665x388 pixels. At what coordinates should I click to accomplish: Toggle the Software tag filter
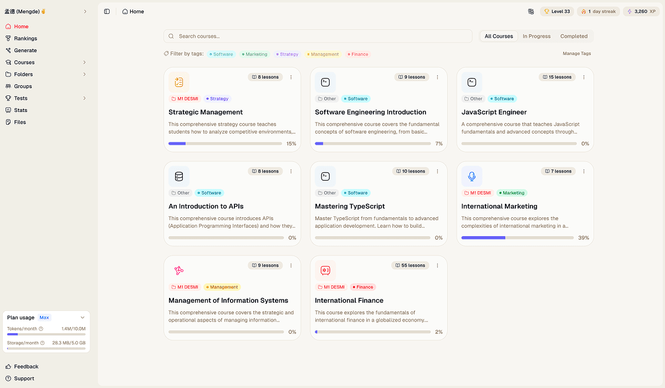tap(221, 54)
